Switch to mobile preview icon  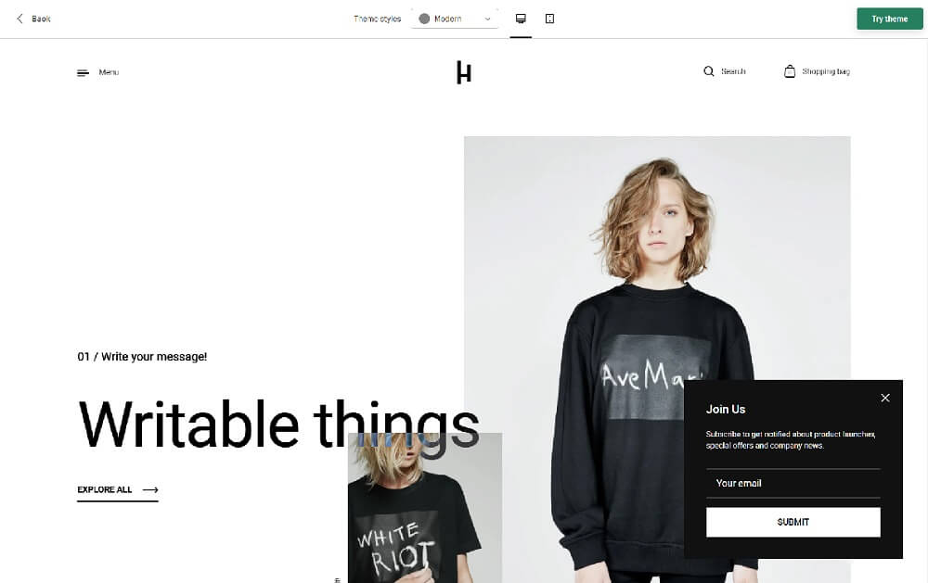549,19
